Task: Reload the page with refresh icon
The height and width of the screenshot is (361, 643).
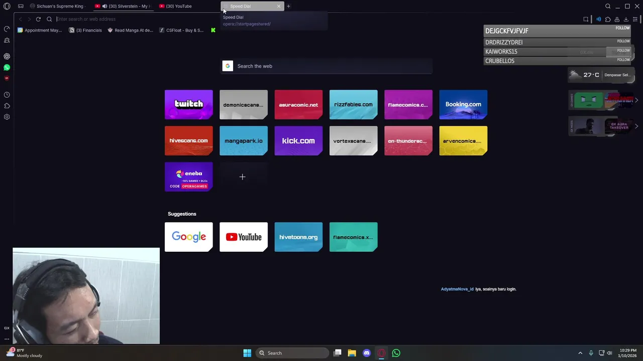Action: click(38, 19)
